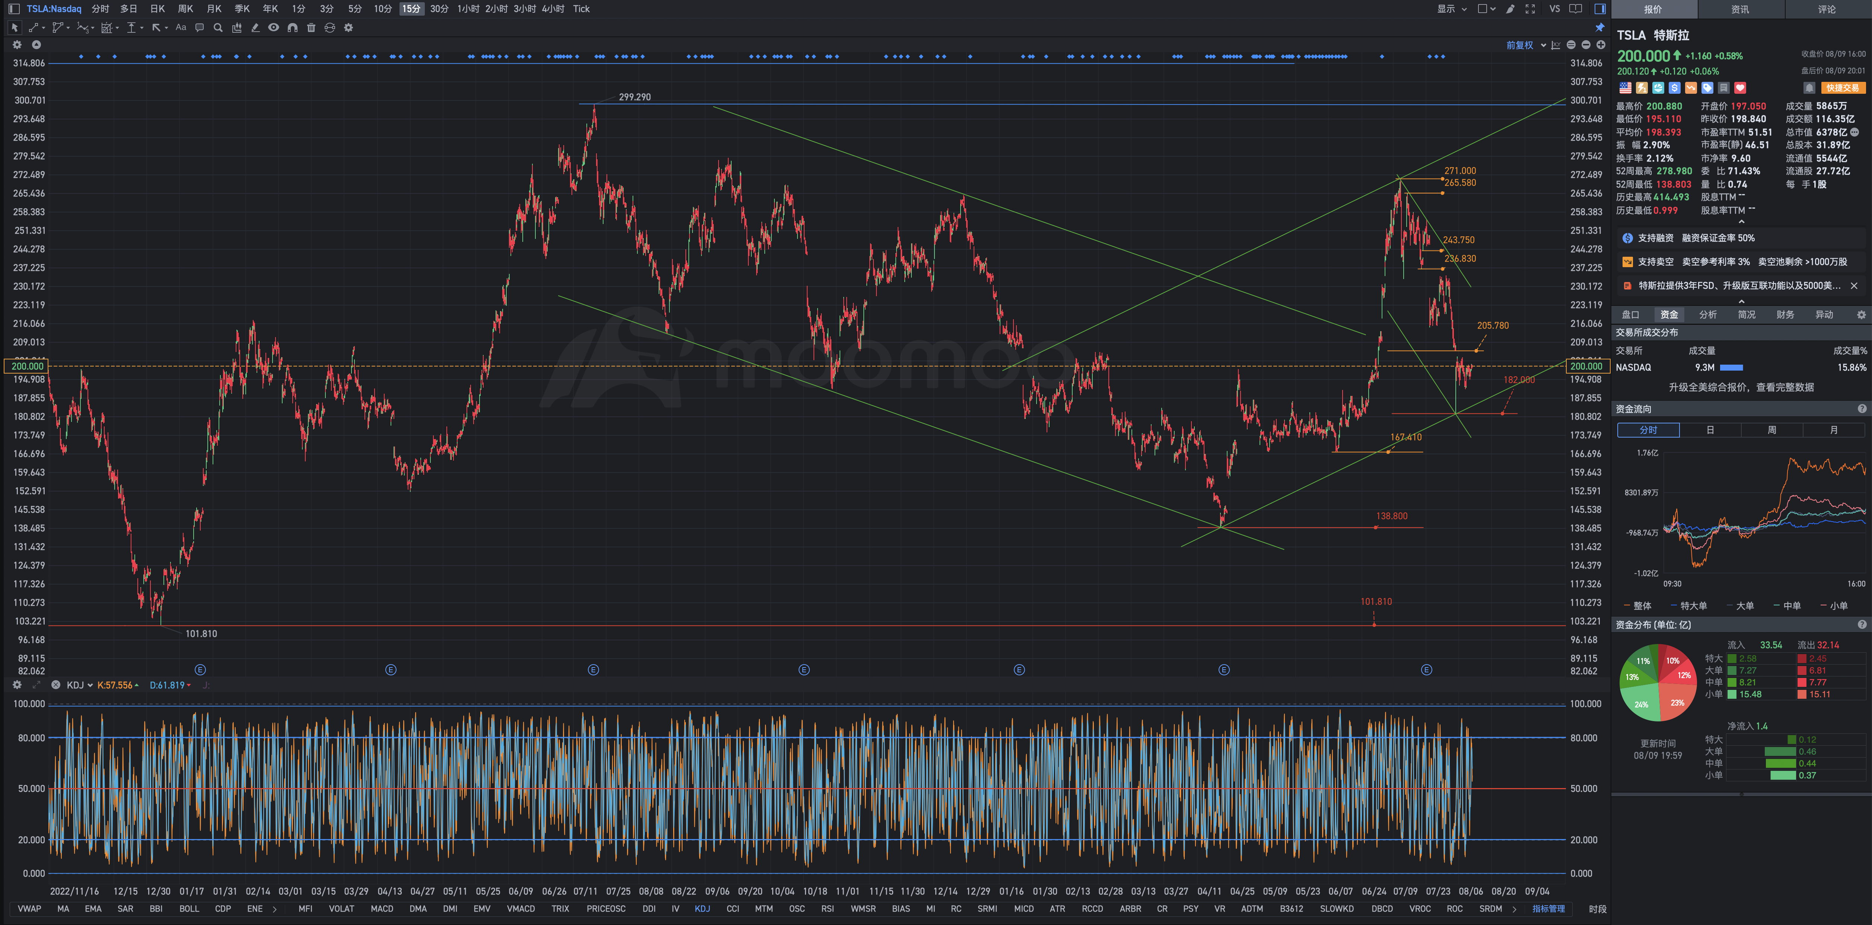Screen dimensions: 1872x925
Task: Switch to 30分 timeframe
Action: (439, 9)
